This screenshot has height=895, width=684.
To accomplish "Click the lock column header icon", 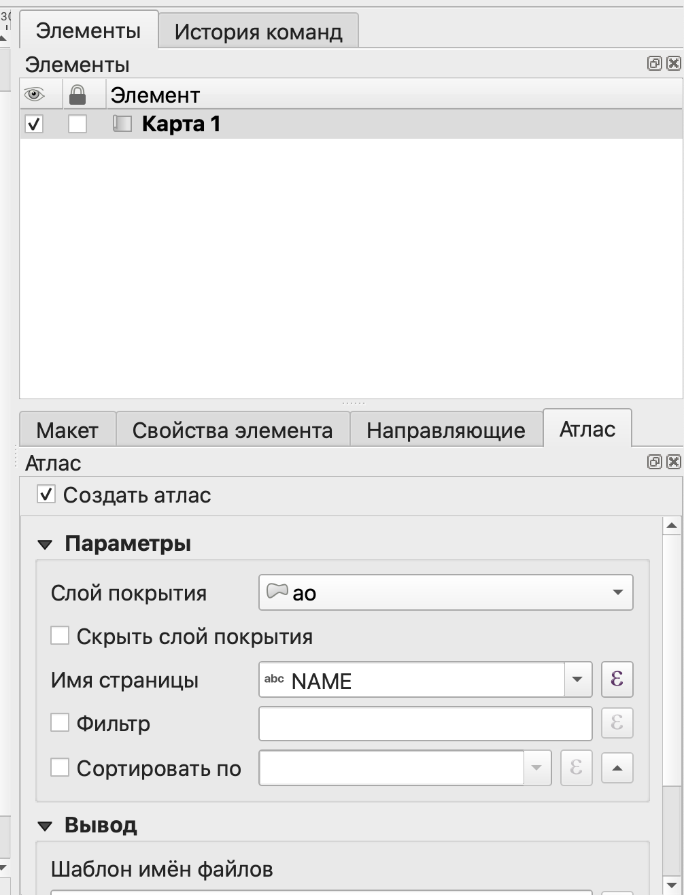I will click(78, 94).
